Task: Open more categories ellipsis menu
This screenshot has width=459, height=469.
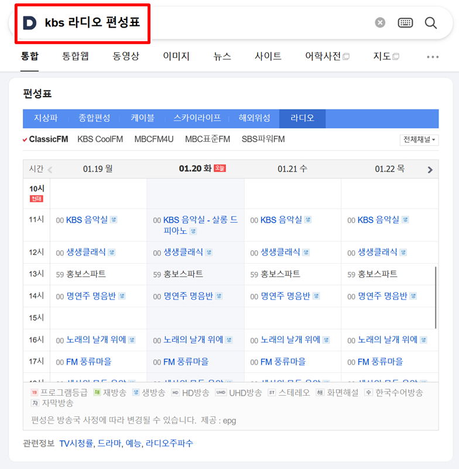Action: tap(433, 57)
